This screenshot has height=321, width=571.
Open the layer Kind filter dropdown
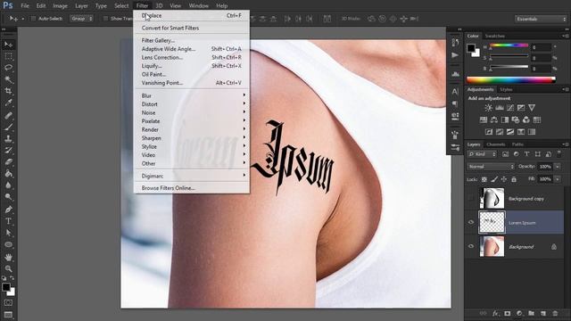482,154
